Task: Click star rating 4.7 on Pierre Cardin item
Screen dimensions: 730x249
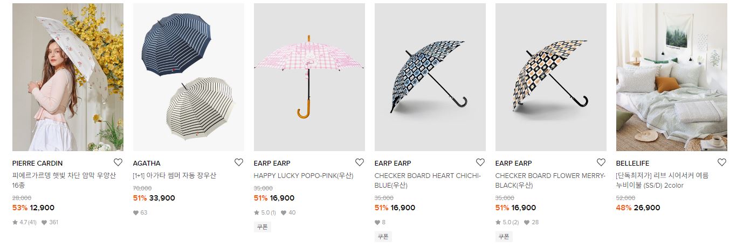Action: click(24, 222)
